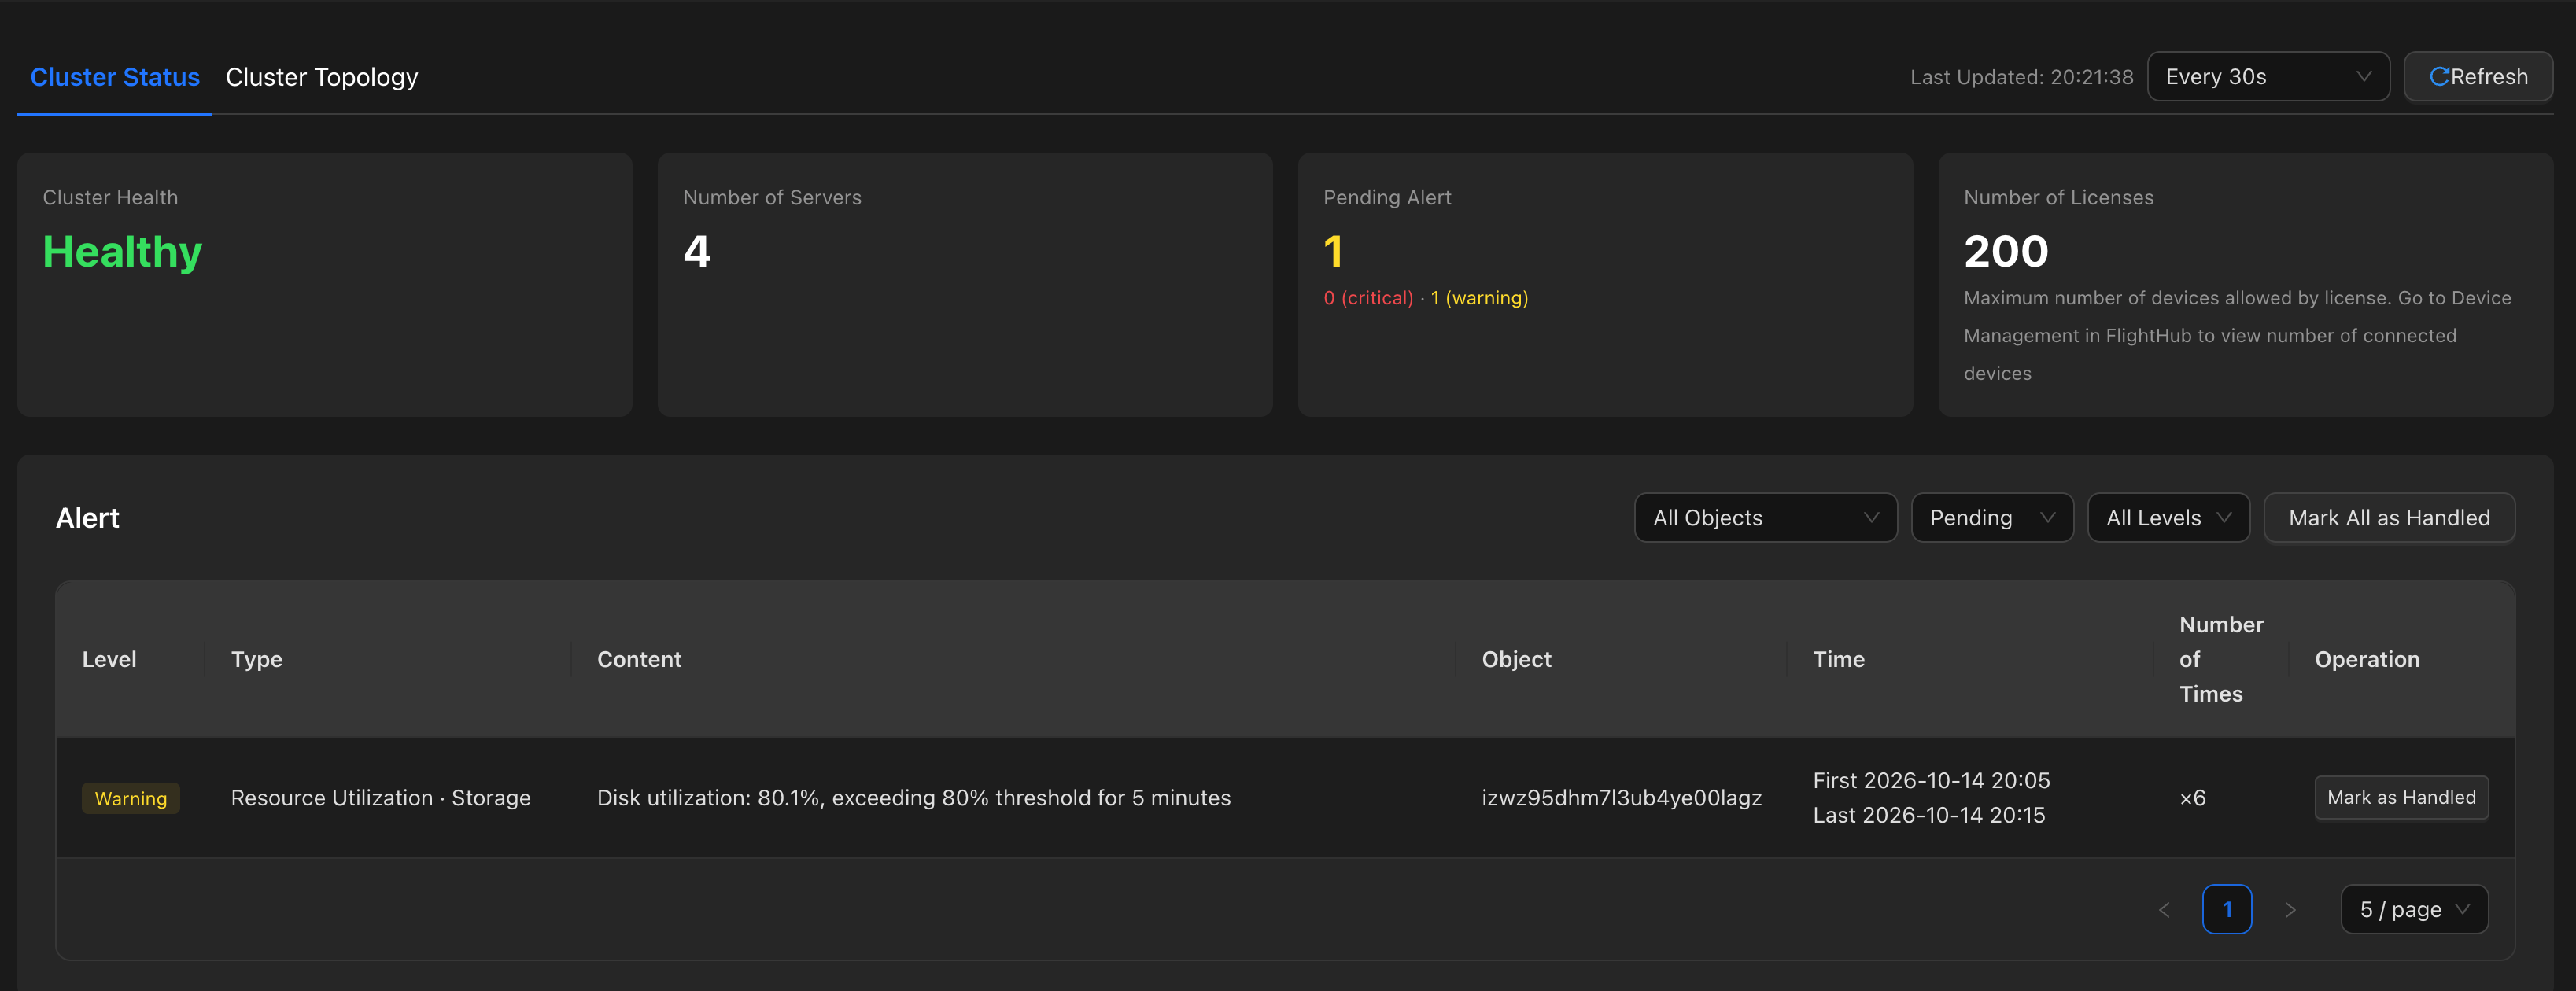Click Mark All as Handled button

(x=2389, y=518)
